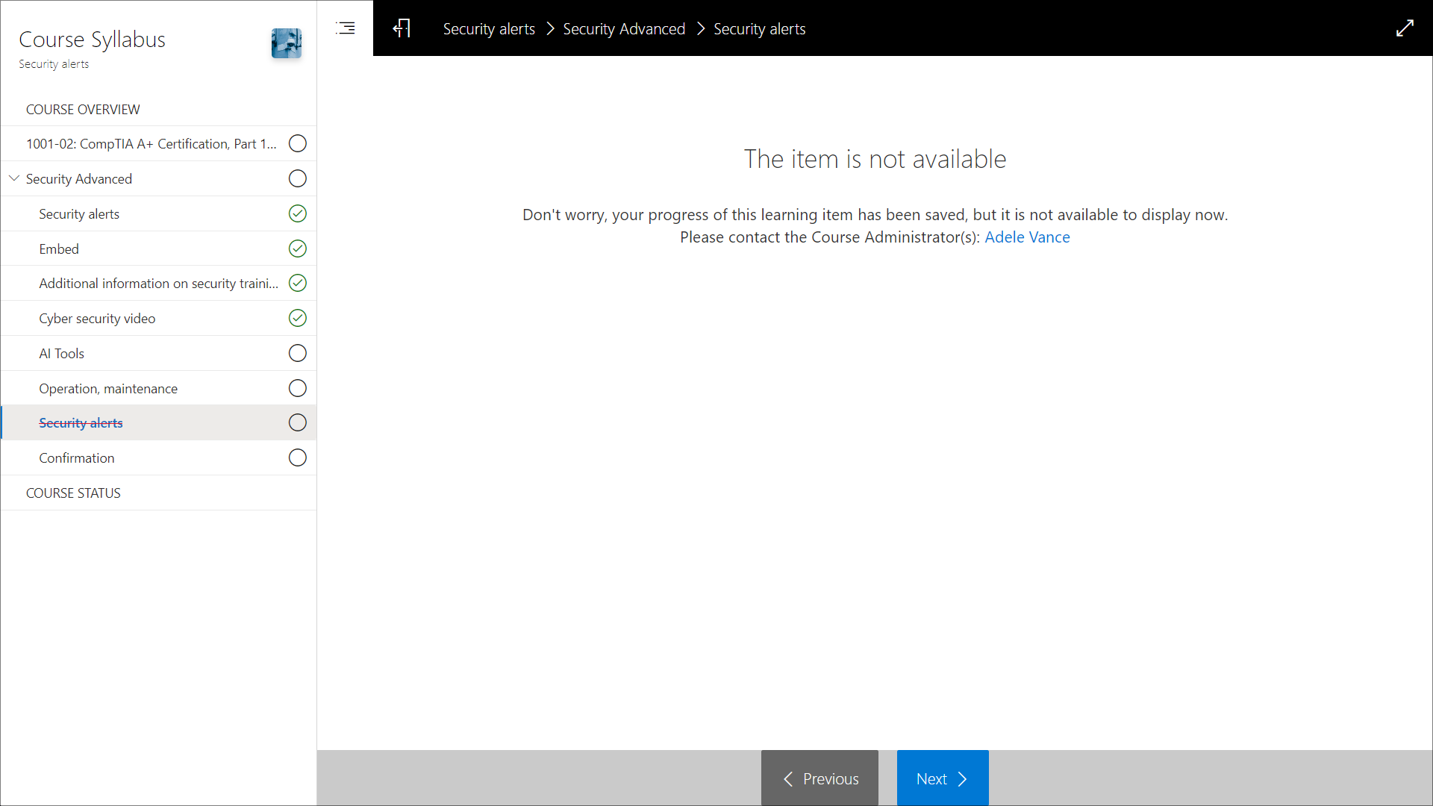Click the green checkmark beside Cyber security video

(297, 318)
